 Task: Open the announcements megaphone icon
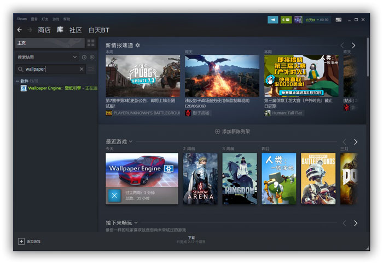click(x=273, y=20)
